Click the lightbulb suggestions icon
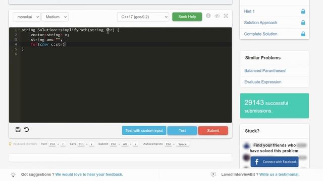The width and height of the screenshot is (323, 181). tap(13, 174)
